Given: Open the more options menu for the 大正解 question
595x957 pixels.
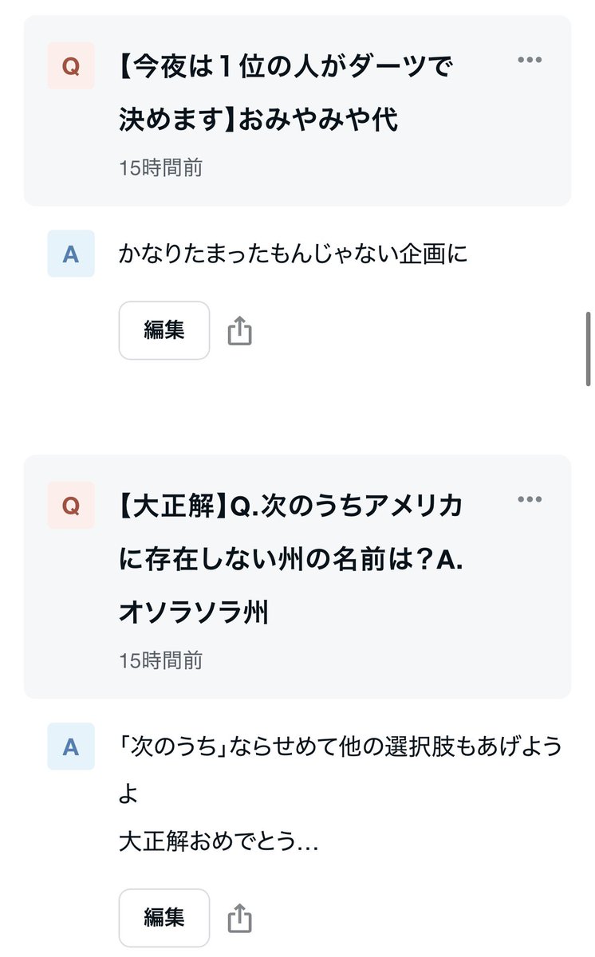Looking at the screenshot, I should click(530, 499).
